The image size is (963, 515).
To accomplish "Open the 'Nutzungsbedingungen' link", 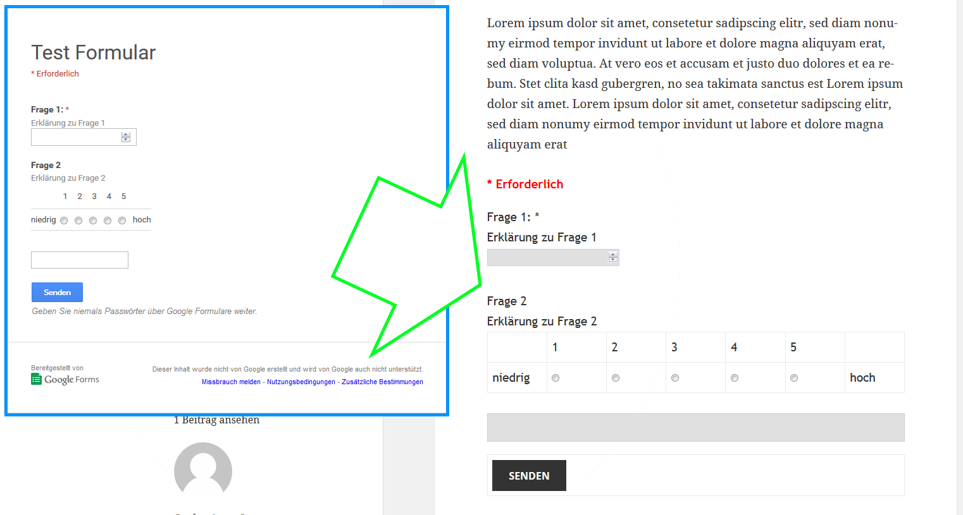I will (301, 382).
